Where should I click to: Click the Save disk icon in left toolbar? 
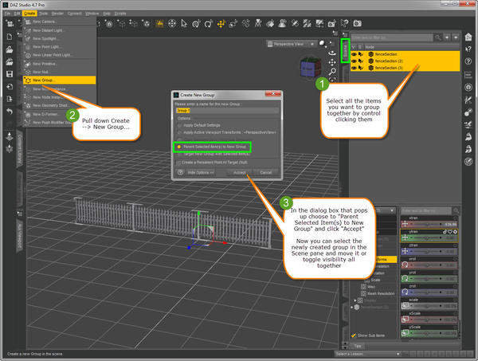[x=10, y=74]
